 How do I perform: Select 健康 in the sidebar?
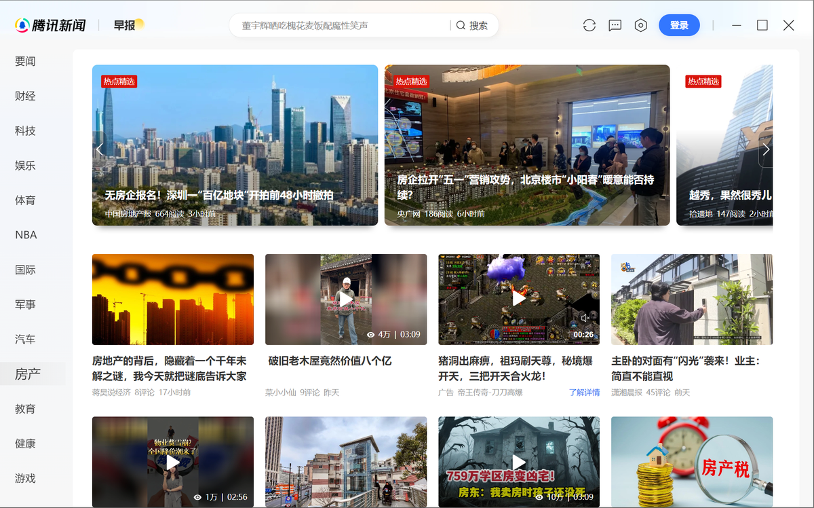[25, 443]
